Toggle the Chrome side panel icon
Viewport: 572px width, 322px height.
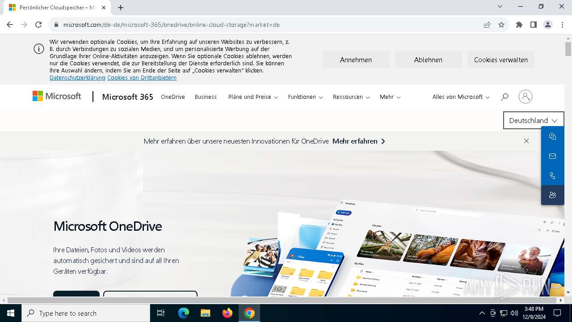(x=534, y=25)
